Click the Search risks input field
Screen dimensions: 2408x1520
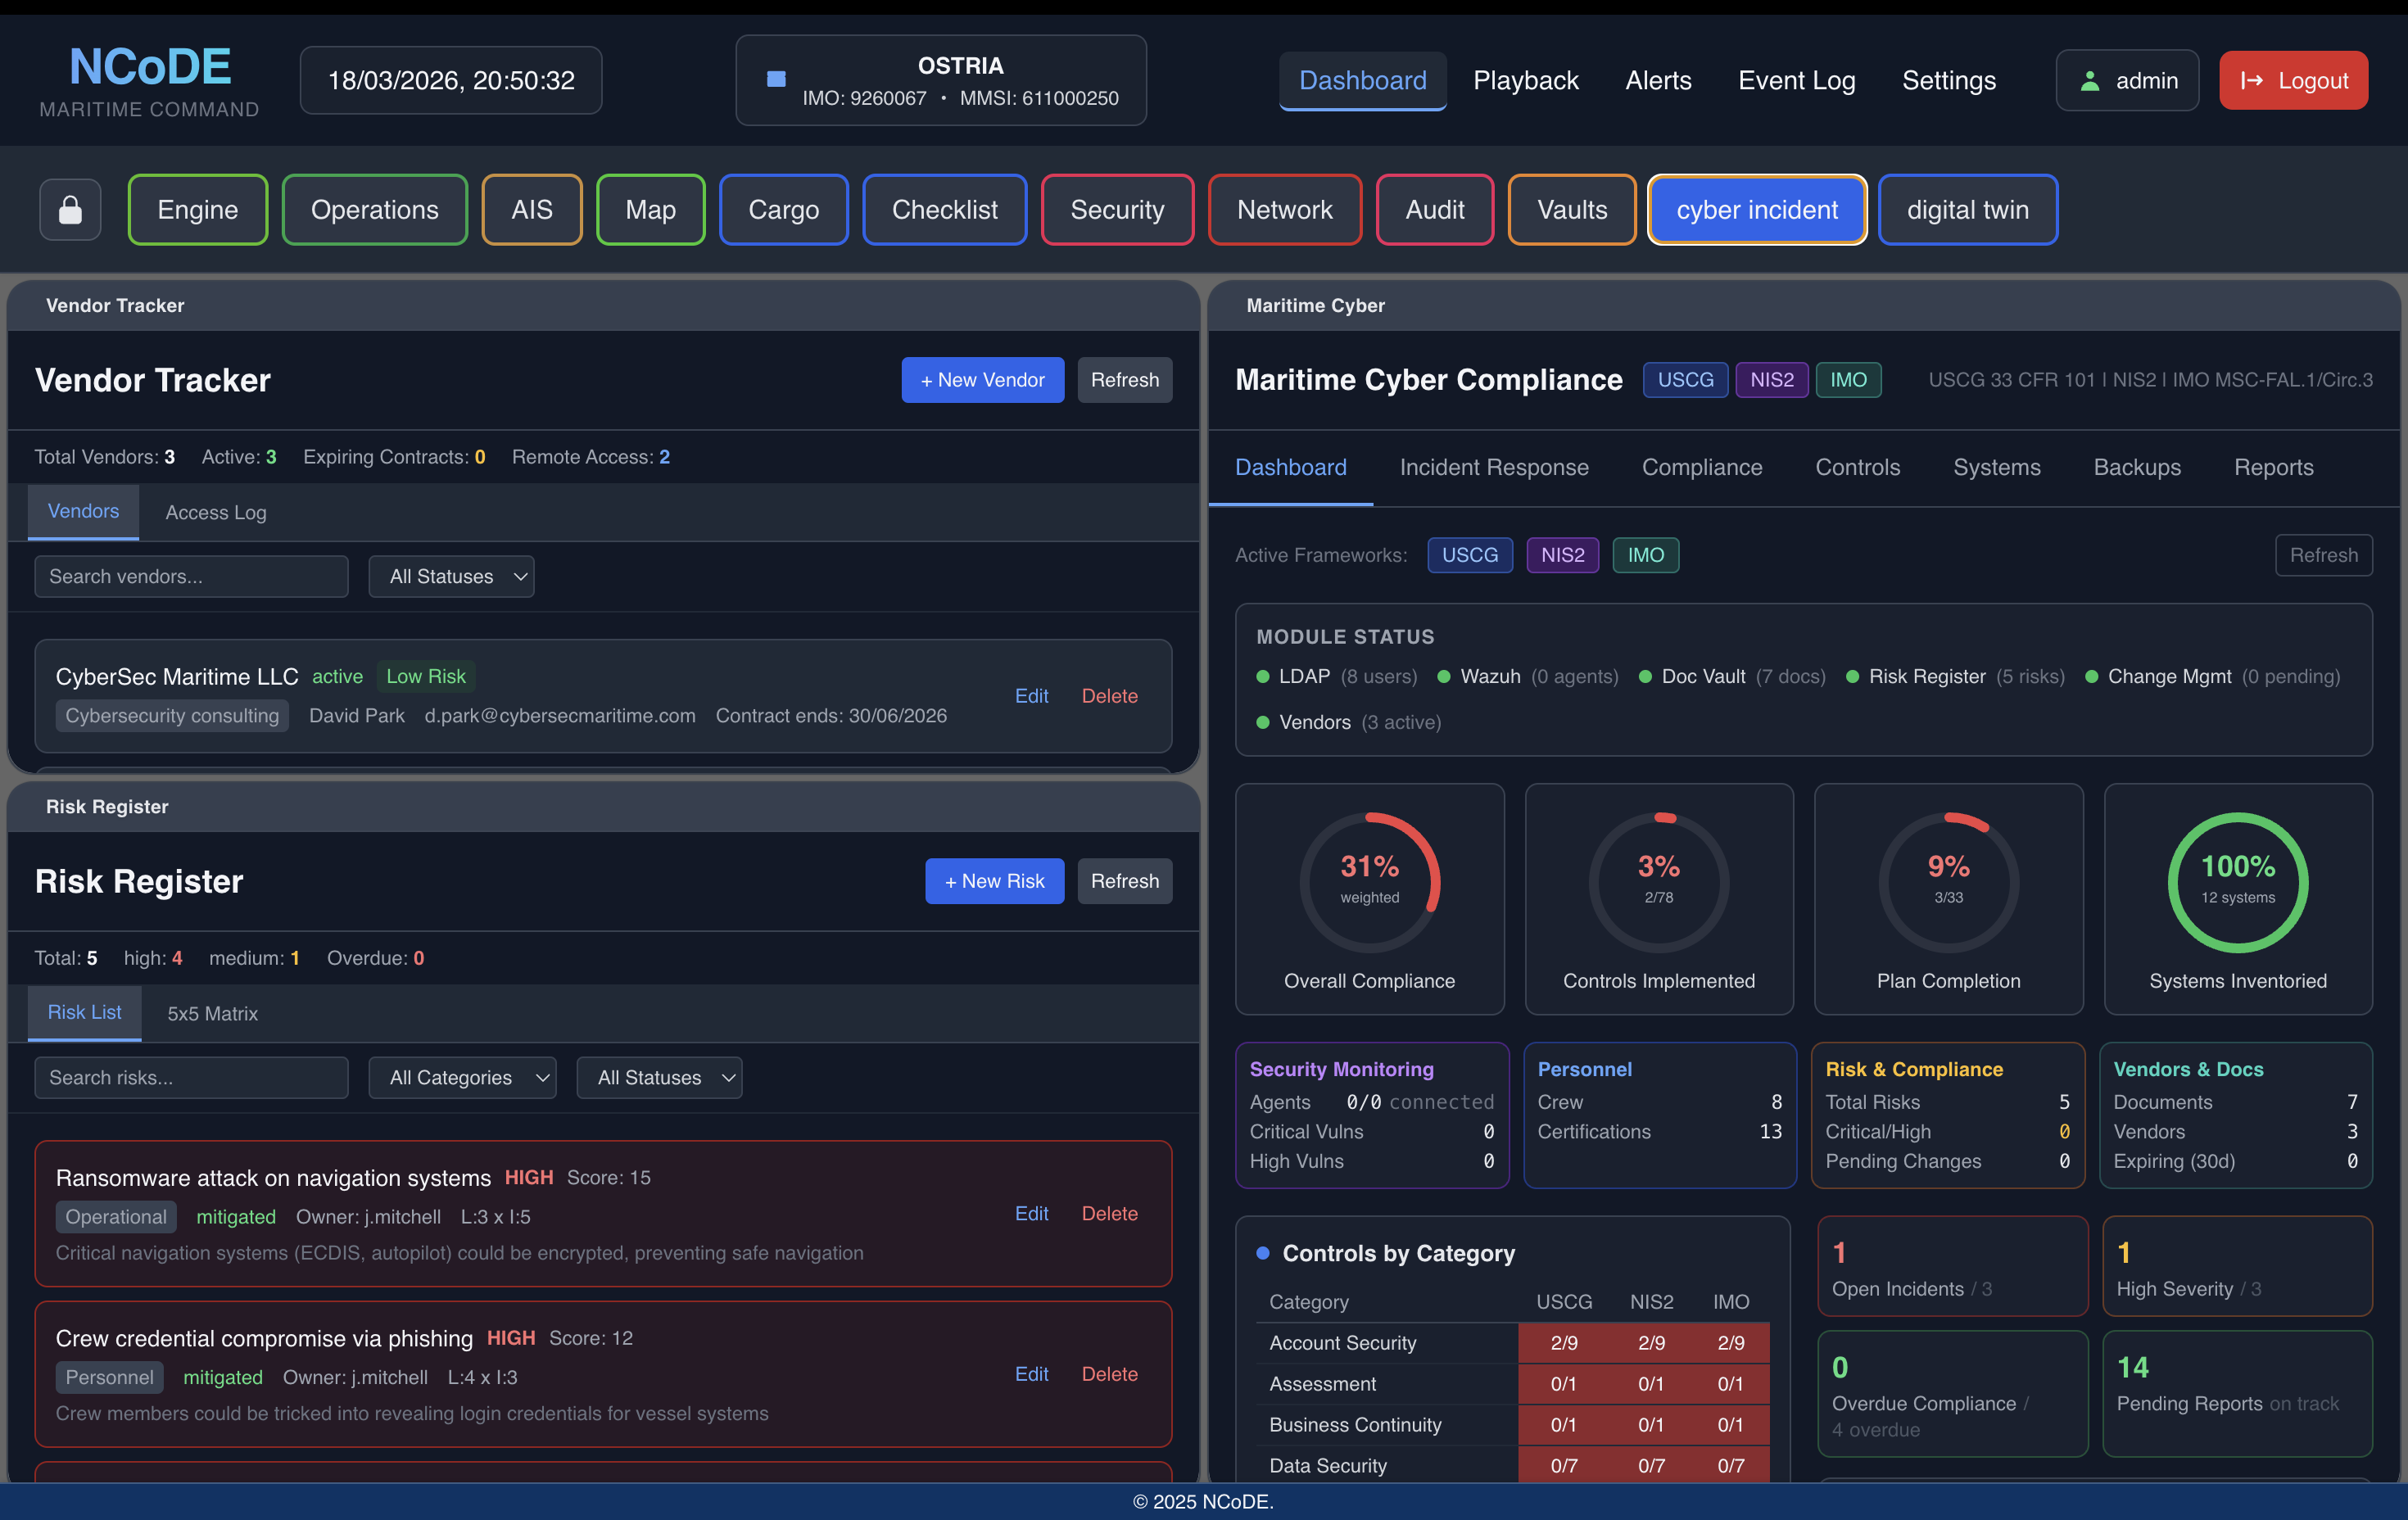(x=190, y=1077)
